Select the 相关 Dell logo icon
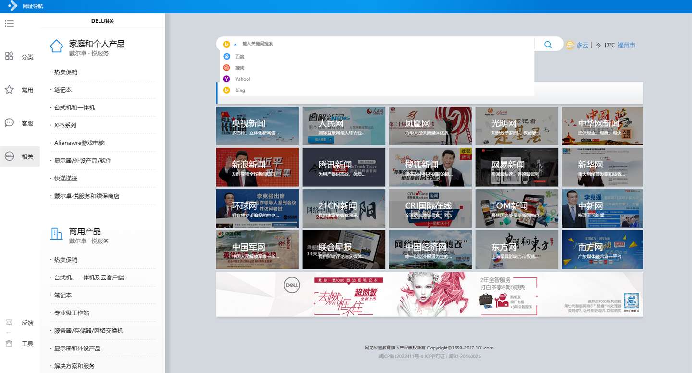This screenshot has height=373, width=692. click(x=9, y=156)
